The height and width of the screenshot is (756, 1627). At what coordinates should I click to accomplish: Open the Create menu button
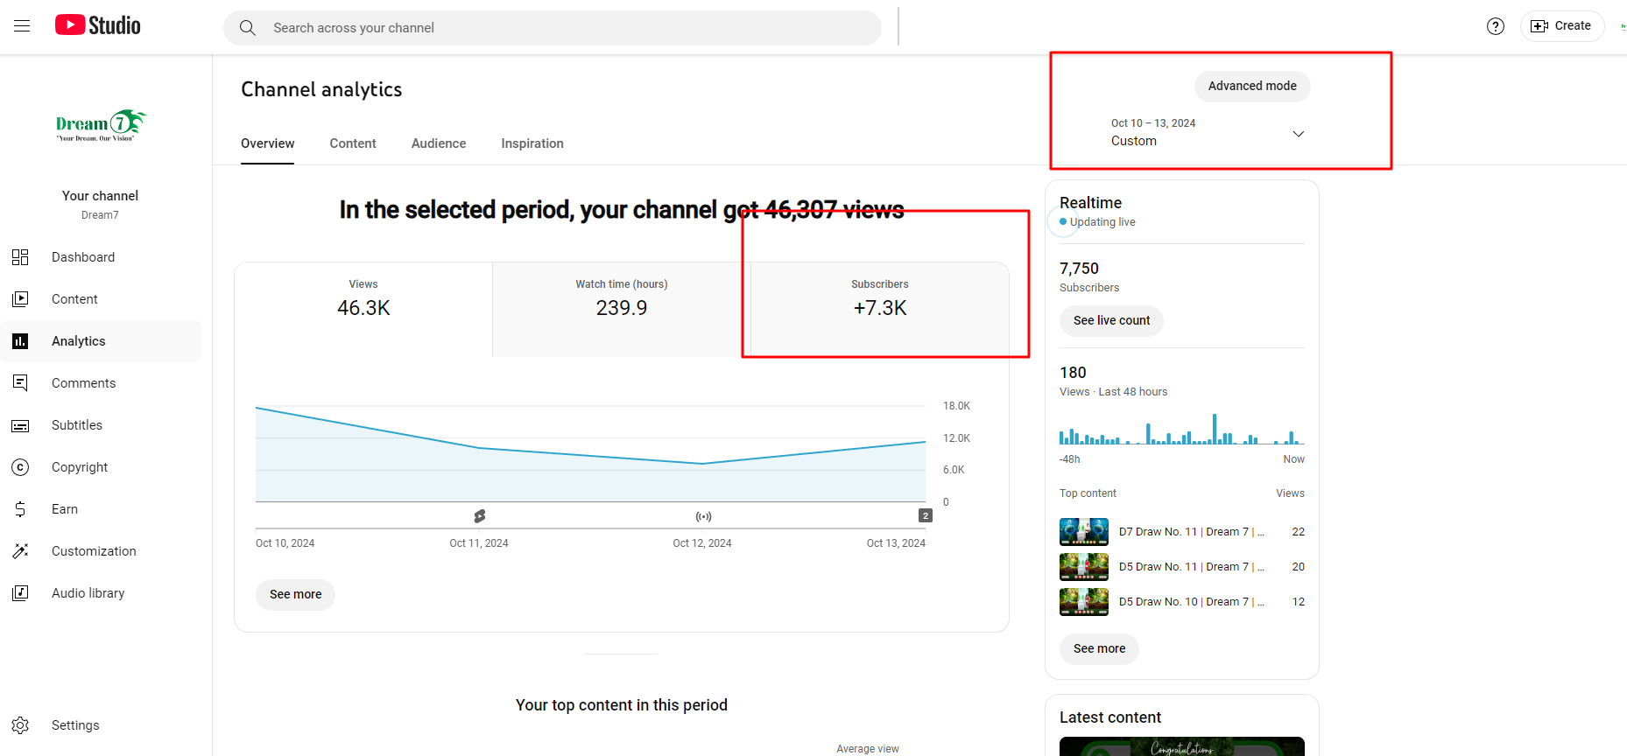click(x=1561, y=26)
